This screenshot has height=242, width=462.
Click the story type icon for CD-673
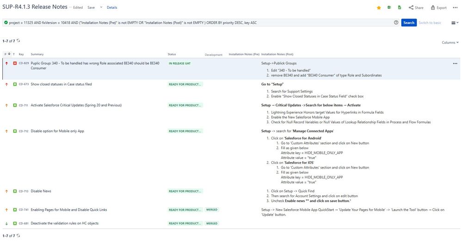[15, 84]
